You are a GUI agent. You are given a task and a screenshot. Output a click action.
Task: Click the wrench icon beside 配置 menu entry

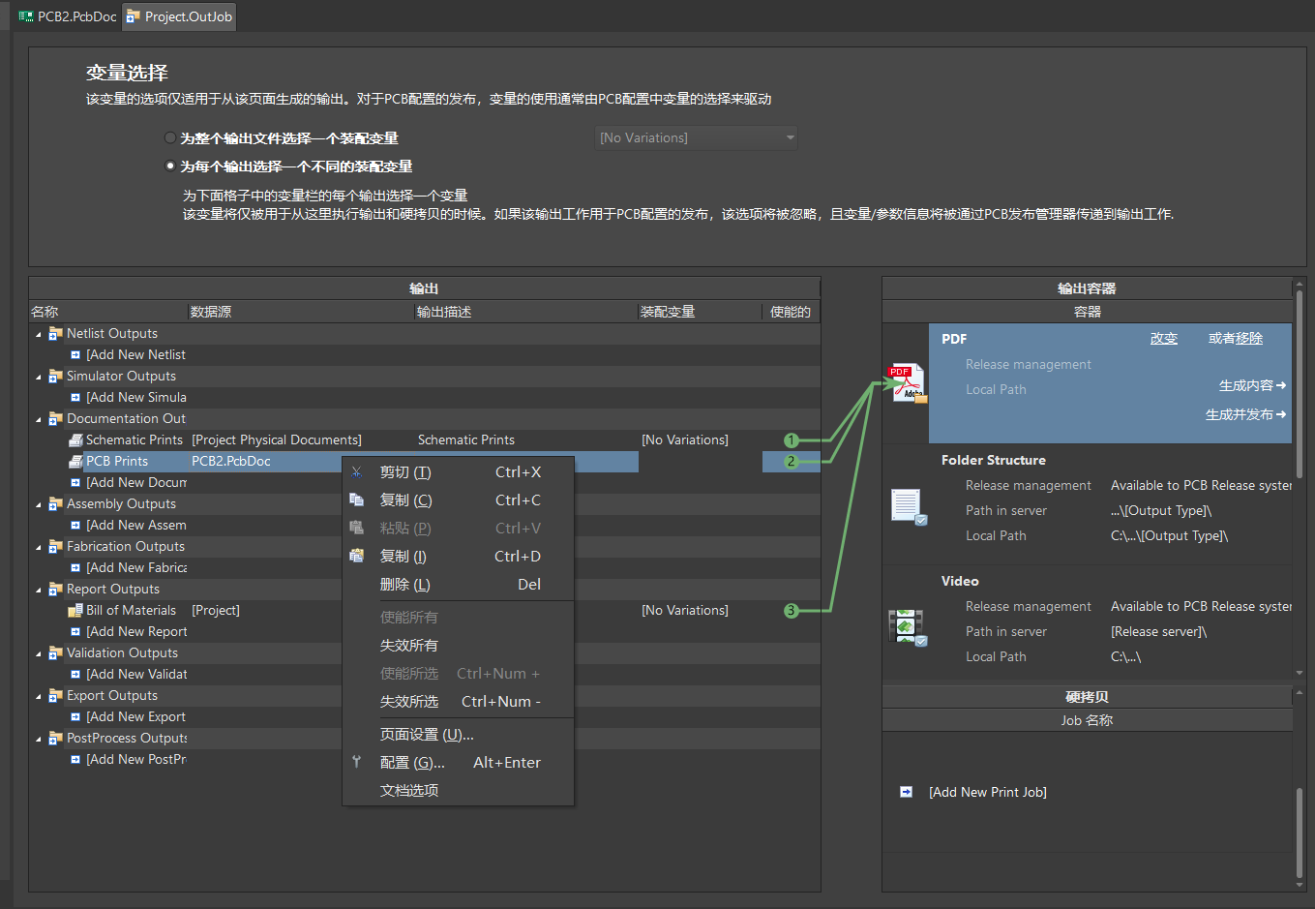pos(356,762)
